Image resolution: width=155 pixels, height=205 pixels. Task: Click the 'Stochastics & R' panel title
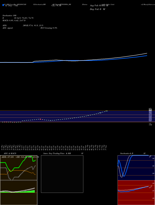126,153
